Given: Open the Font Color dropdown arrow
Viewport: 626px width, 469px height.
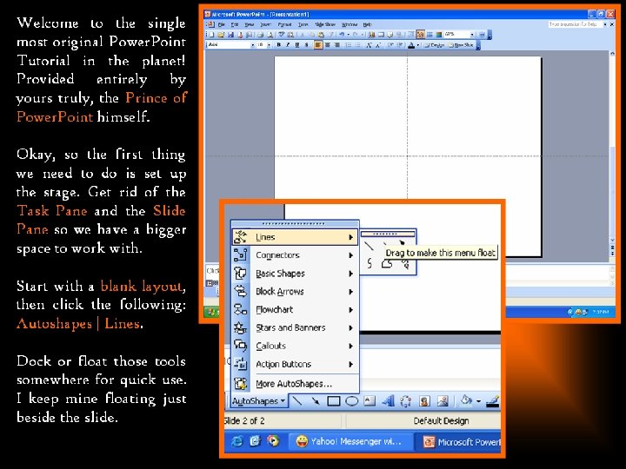Looking at the screenshot, I should (x=418, y=45).
